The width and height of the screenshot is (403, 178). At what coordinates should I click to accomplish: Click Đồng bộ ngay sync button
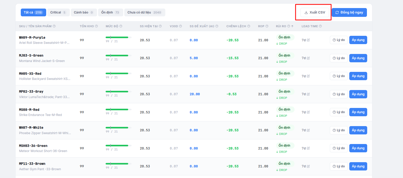(x=349, y=12)
